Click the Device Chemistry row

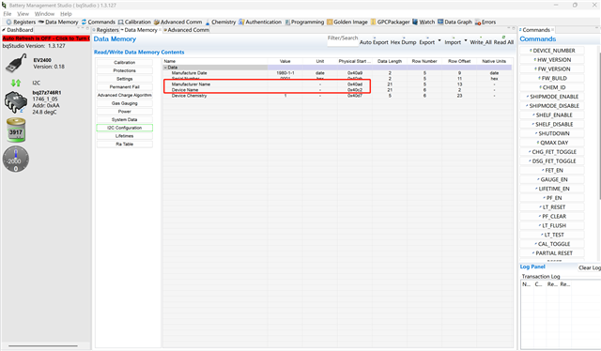(x=337, y=96)
